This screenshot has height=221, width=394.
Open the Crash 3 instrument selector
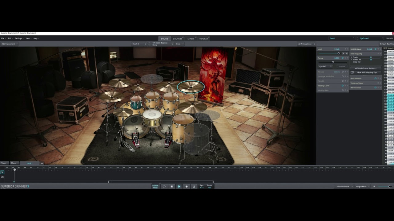(139, 44)
